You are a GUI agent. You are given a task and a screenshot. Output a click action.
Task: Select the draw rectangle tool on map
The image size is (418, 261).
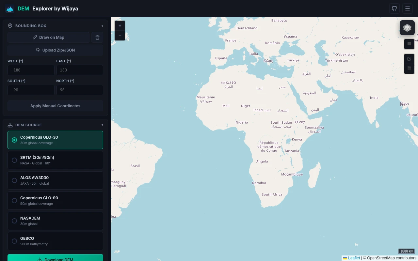[x=409, y=44]
